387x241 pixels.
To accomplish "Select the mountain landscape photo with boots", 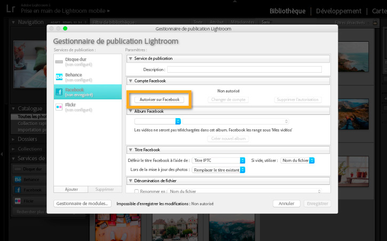I will point(353,114).
